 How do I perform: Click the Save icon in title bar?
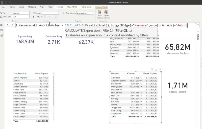(x=2, y=2)
